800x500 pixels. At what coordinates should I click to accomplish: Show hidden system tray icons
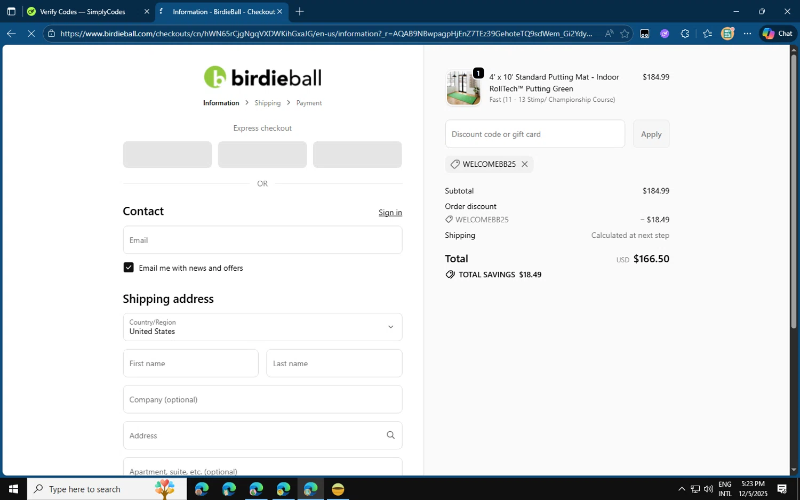[682, 489]
